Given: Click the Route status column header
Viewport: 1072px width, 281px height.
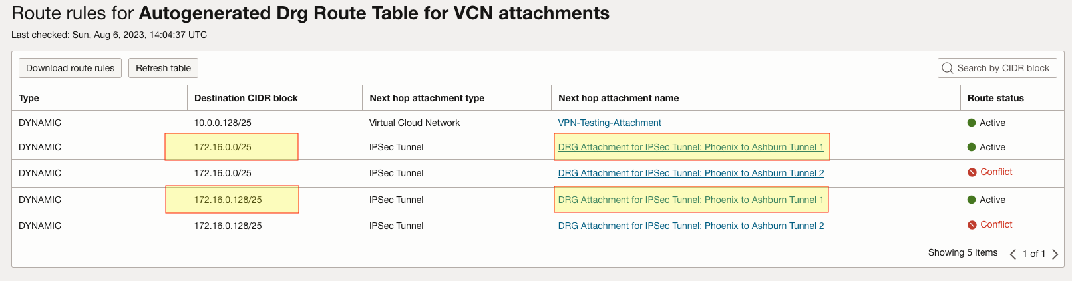Looking at the screenshot, I should [995, 98].
